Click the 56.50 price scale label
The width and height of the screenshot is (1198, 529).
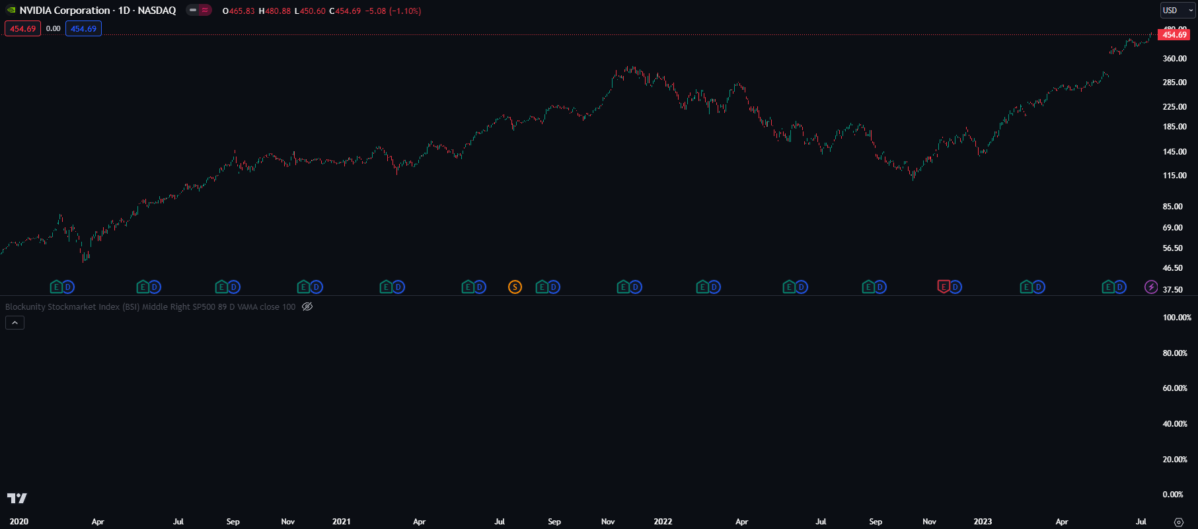coord(1173,248)
